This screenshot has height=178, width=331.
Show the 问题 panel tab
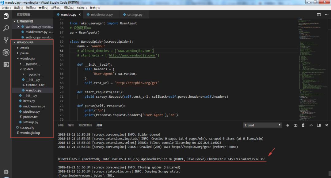[x=61, y=125]
